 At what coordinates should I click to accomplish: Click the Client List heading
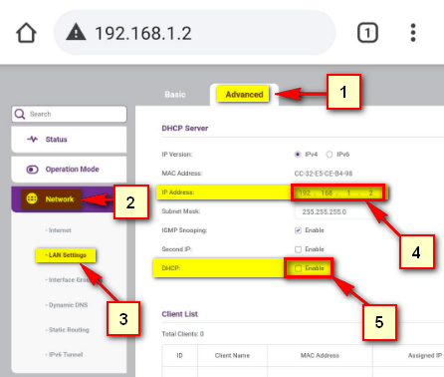click(x=179, y=314)
